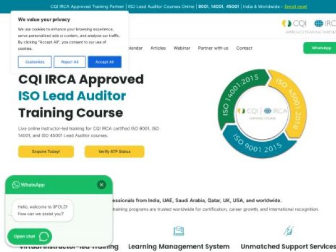
Task: Click the Learning Management System icon
Action: (x=179, y=231)
